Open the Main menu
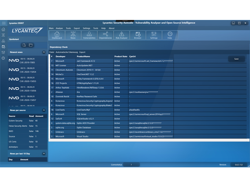This screenshot has width=250, height=187. click(51, 28)
